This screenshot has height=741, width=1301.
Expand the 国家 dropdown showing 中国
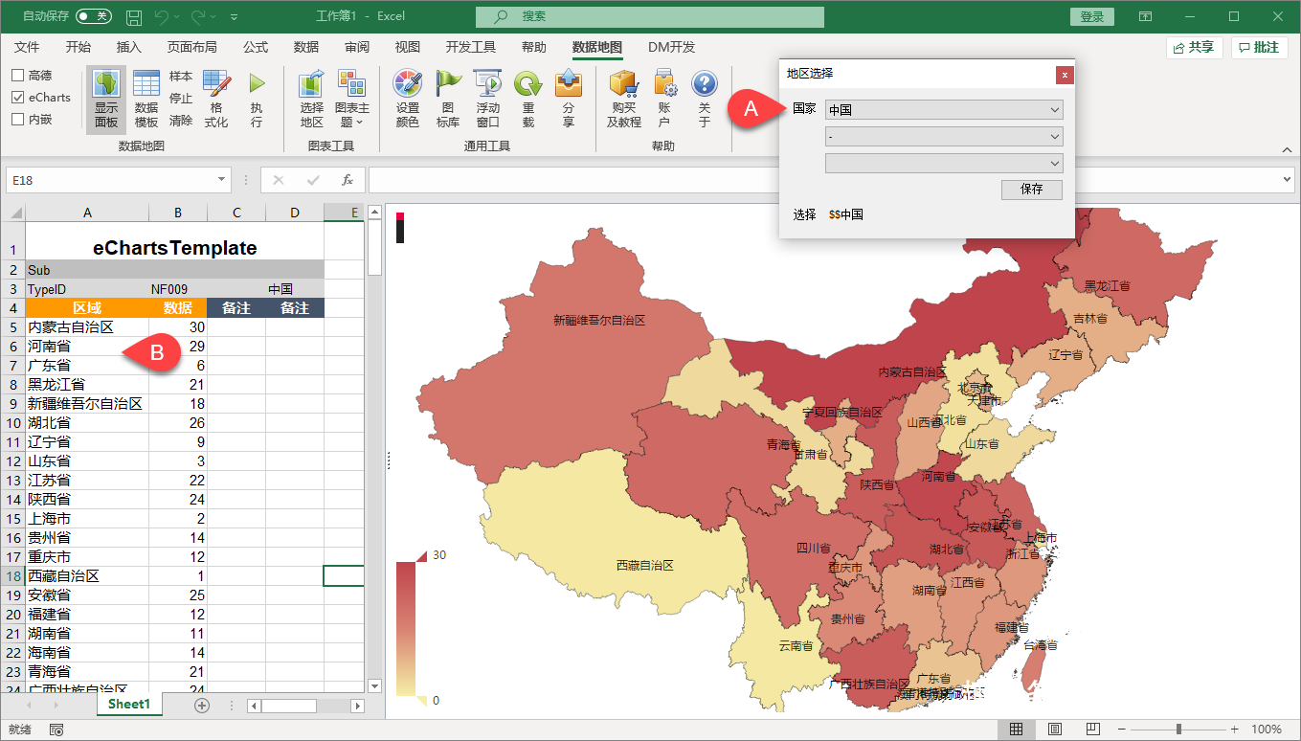coord(1054,110)
